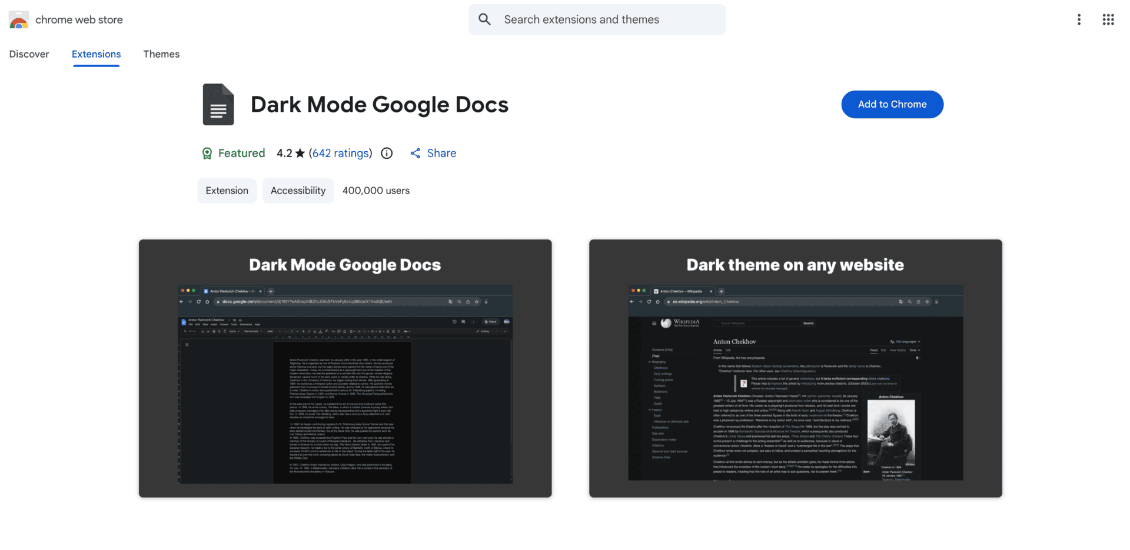Open the Dark theme on any website screenshot
The width and height of the screenshot is (1130, 550).
[795, 368]
